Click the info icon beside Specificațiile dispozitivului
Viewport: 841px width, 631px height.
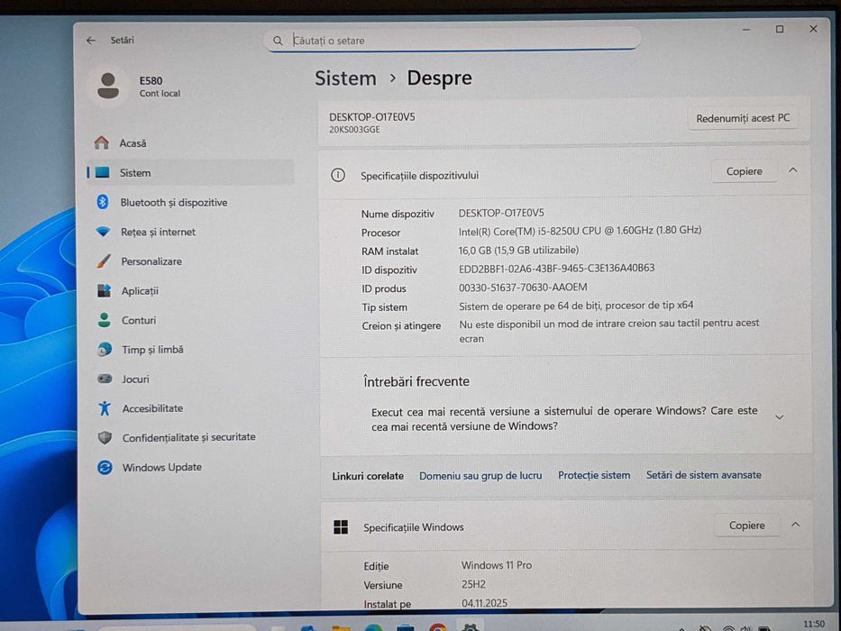pos(338,175)
